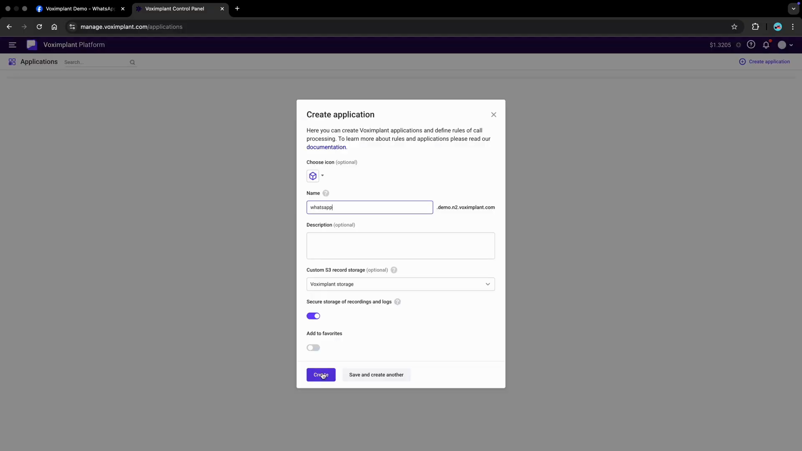Open platform help via question mark icon
This screenshot has height=451, width=802.
pyautogui.click(x=751, y=45)
